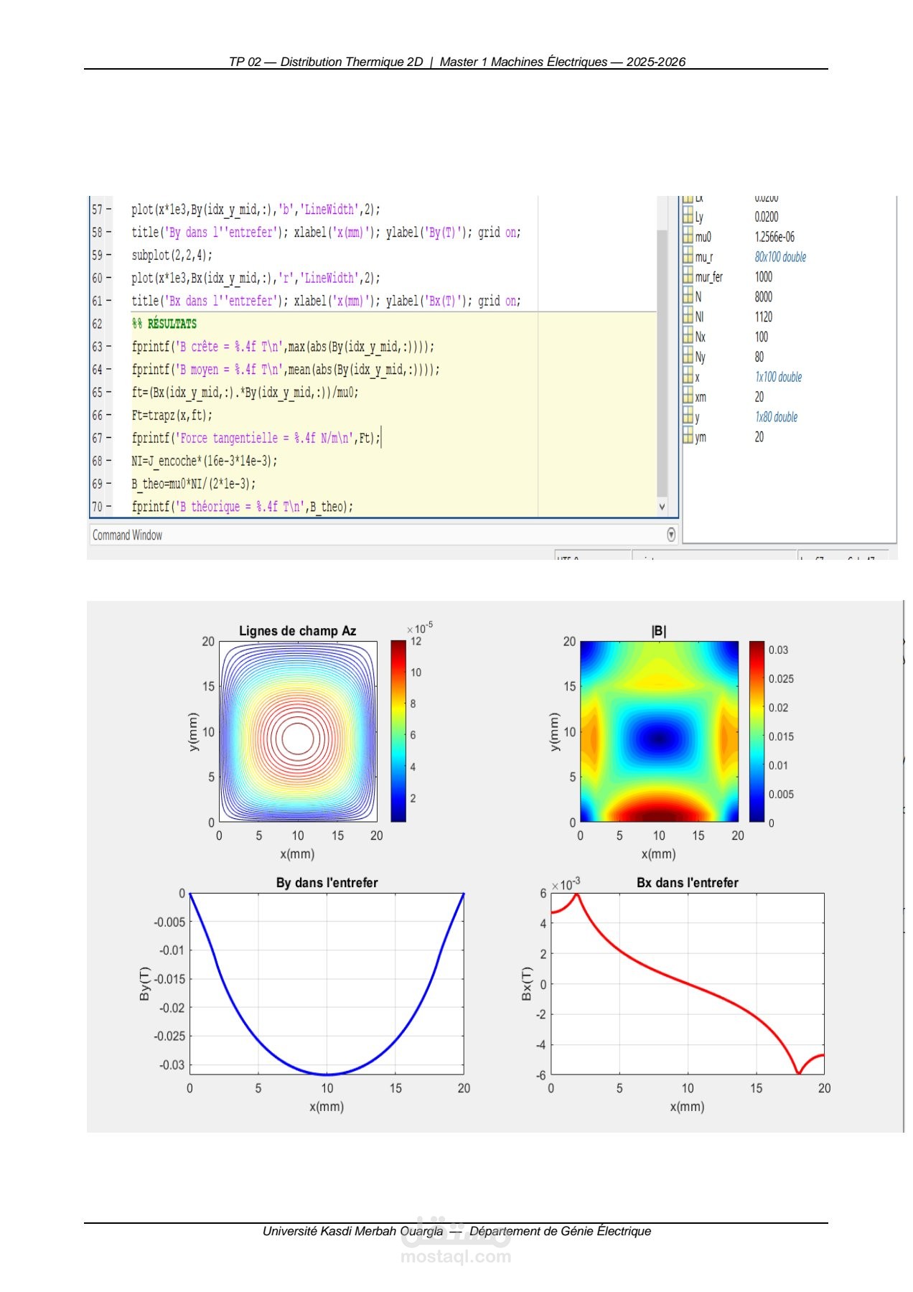Viewport: 913px width, 1292px height.
Task: Click the variable icon next to Nx
Action: click(x=688, y=337)
